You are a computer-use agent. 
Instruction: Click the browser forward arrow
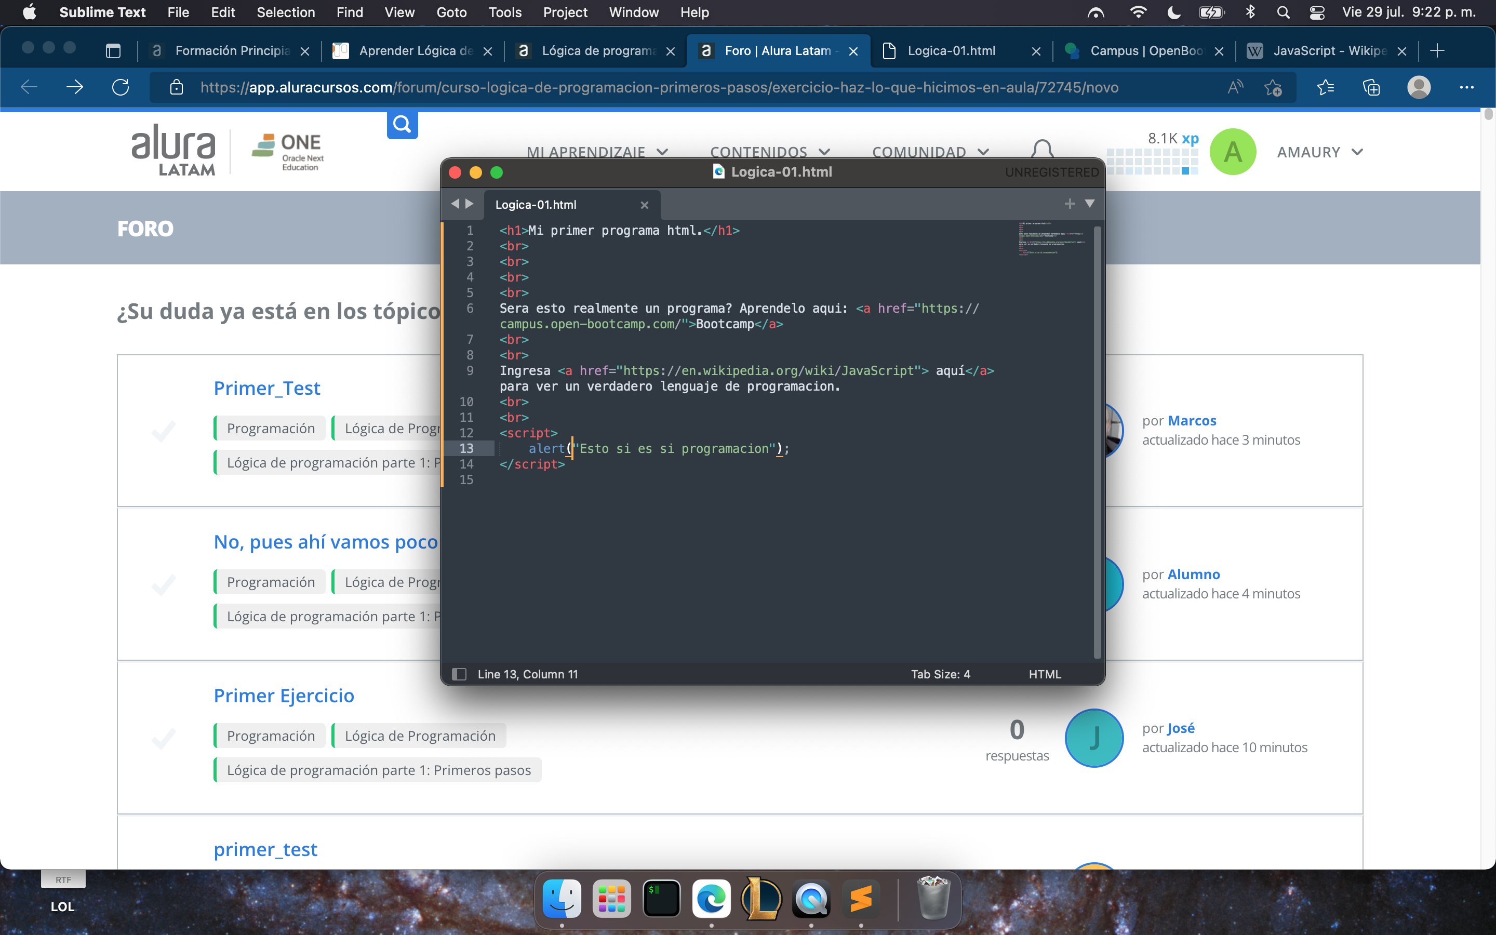[x=74, y=87]
